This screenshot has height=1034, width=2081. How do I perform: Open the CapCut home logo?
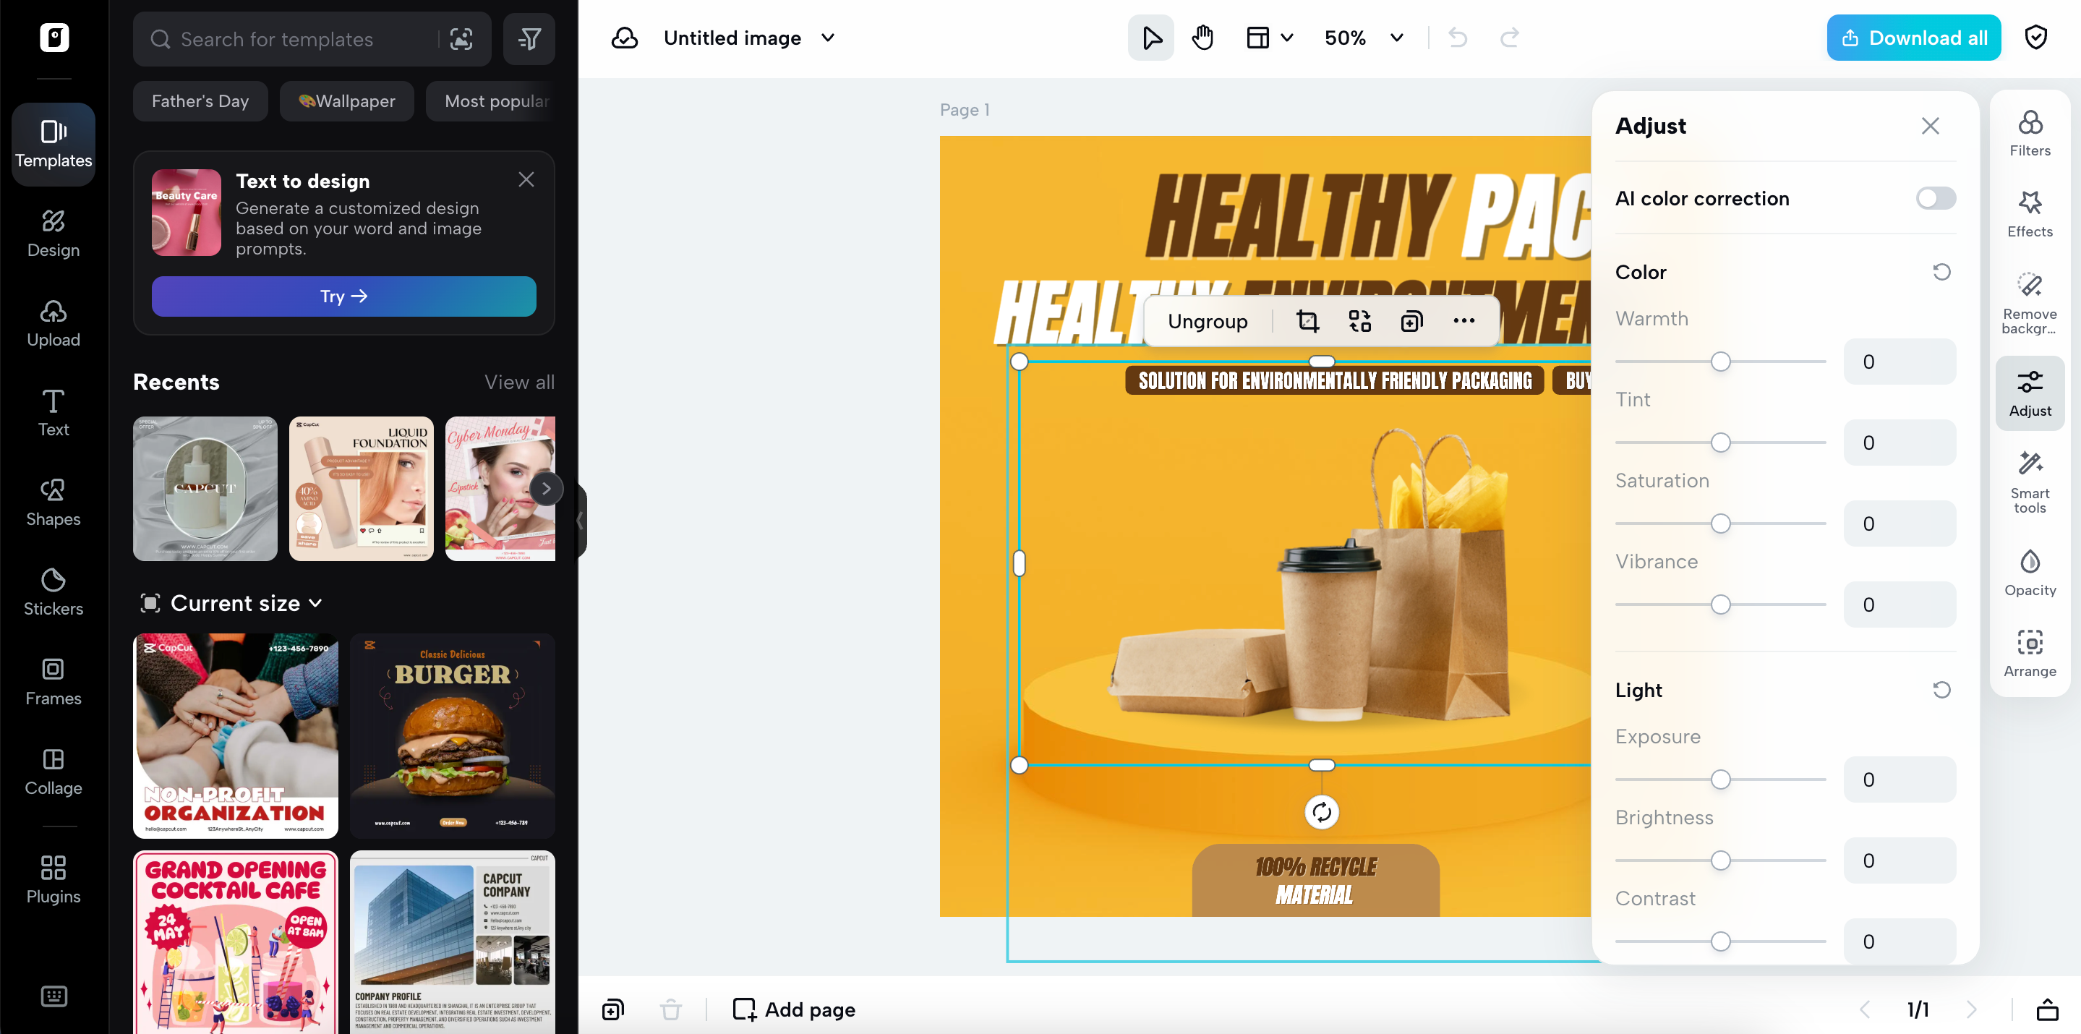54,38
